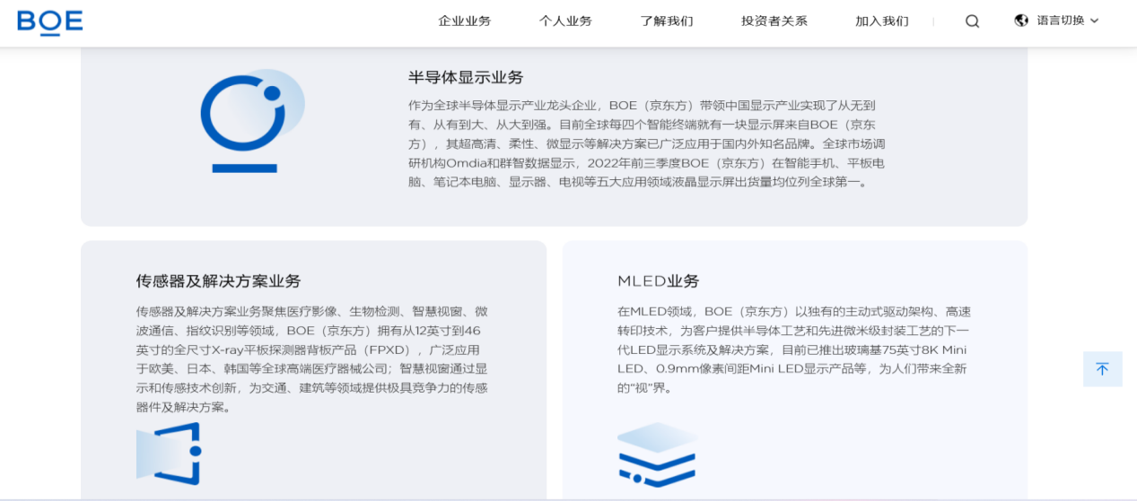The width and height of the screenshot is (1137, 501).
Task: Open the 语言切换 language switcher
Action: click(x=1060, y=21)
